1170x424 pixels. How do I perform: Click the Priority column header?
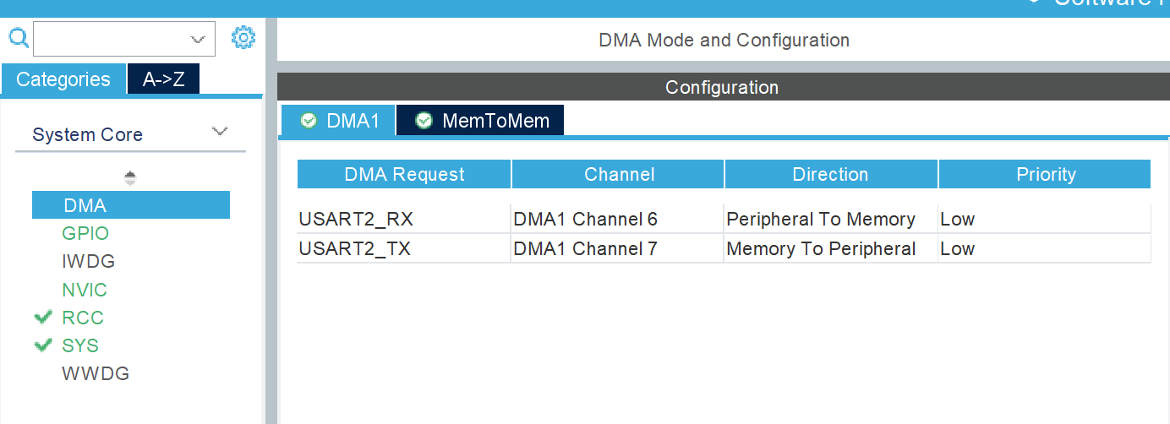coord(1045,175)
